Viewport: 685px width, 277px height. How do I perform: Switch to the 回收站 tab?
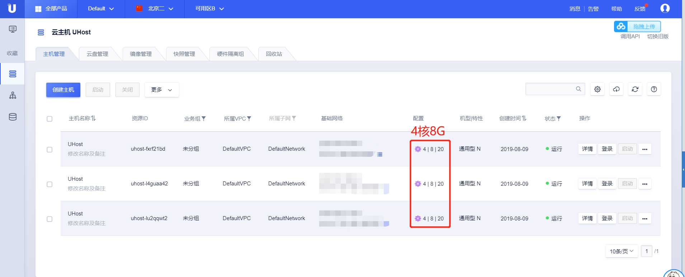coord(274,54)
